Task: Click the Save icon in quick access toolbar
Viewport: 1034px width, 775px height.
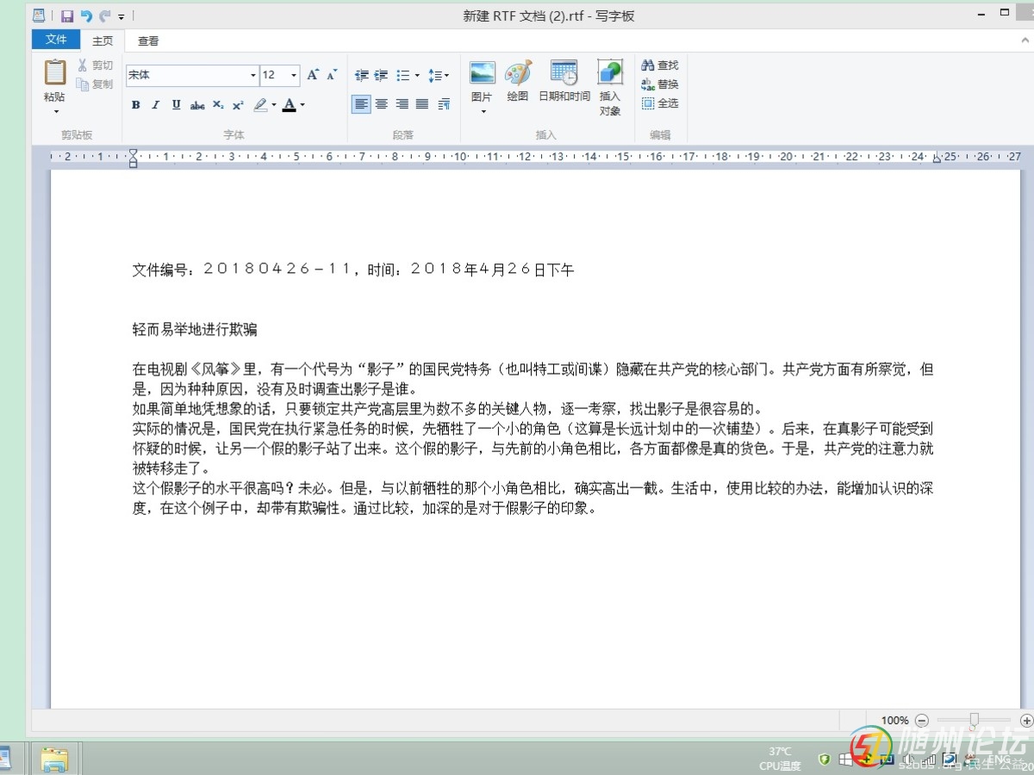Action: (67, 16)
